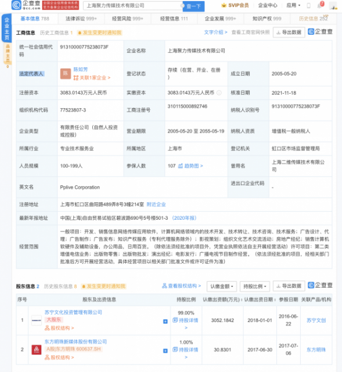Click the 企查查 logo in header
342x372 pixels.
[x=26, y=5]
